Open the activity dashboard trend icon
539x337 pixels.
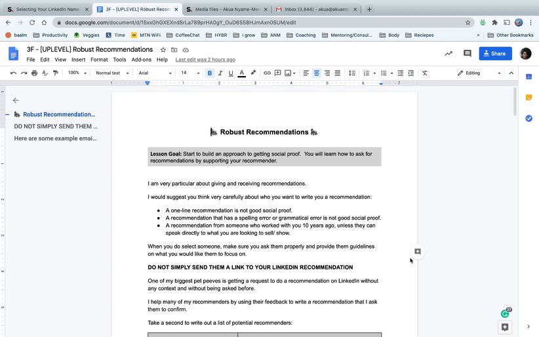pyautogui.click(x=449, y=53)
